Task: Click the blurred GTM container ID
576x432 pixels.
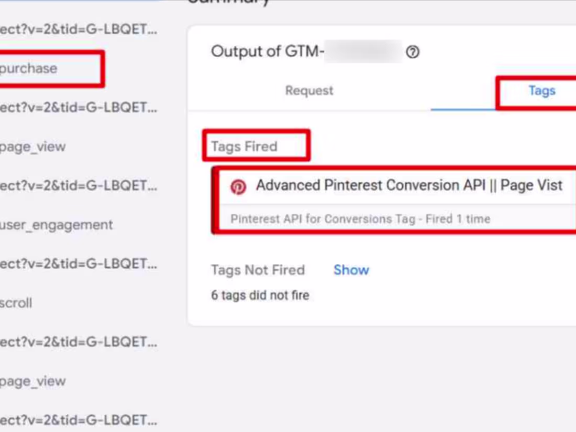Action: tap(363, 51)
